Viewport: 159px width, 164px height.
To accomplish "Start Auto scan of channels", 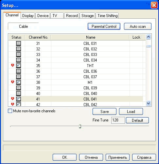I will (x=138, y=27).
